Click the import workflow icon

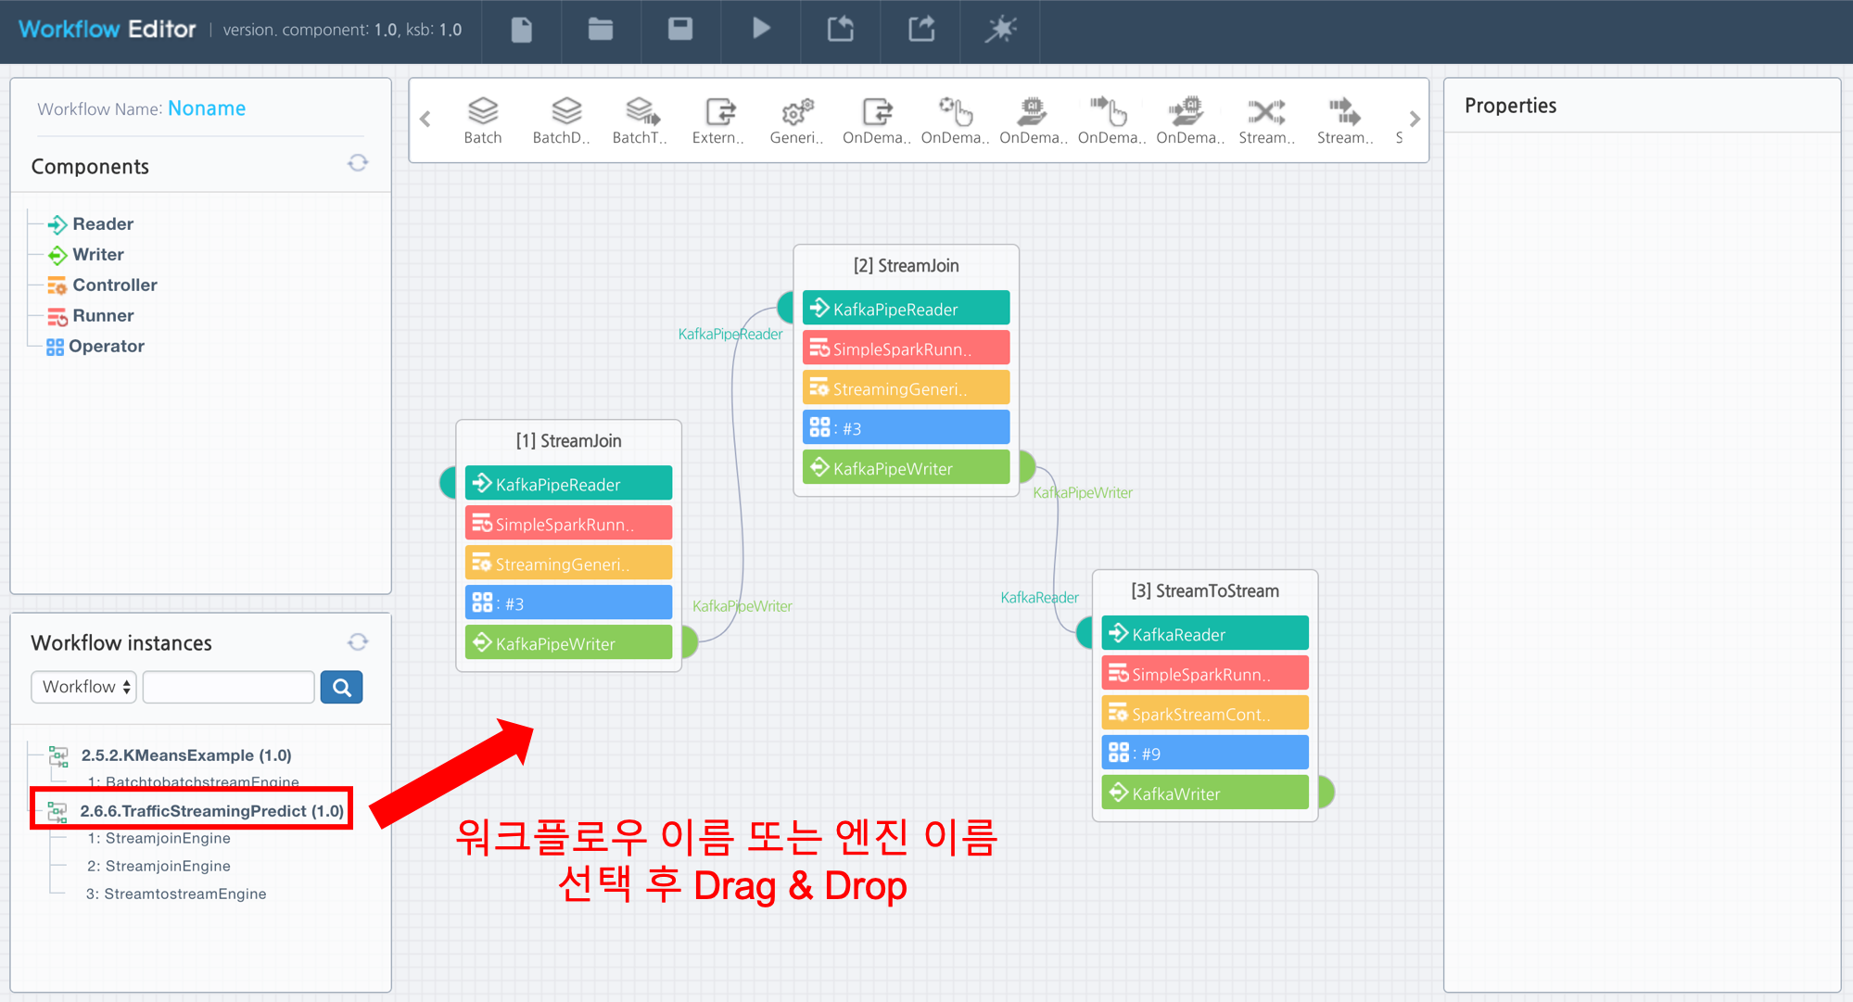[x=841, y=29]
